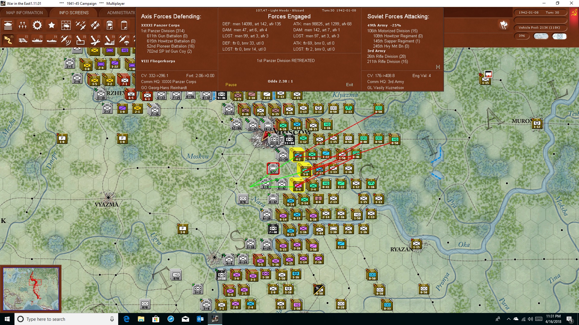Click the 26th Rifle Division entry
The width and height of the screenshot is (579, 325).
386,56
